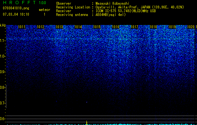197x125 pixels.
Task: Click the Ogata-vill. Akita-Pref. JAPAN location text
Action: pos(140,7)
